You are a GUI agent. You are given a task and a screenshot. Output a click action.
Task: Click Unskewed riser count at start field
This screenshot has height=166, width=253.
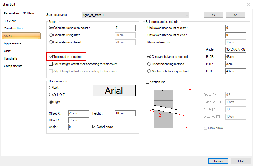pos(236,28)
